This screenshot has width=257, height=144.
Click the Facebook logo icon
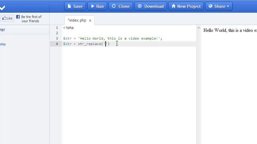tap(18, 17)
